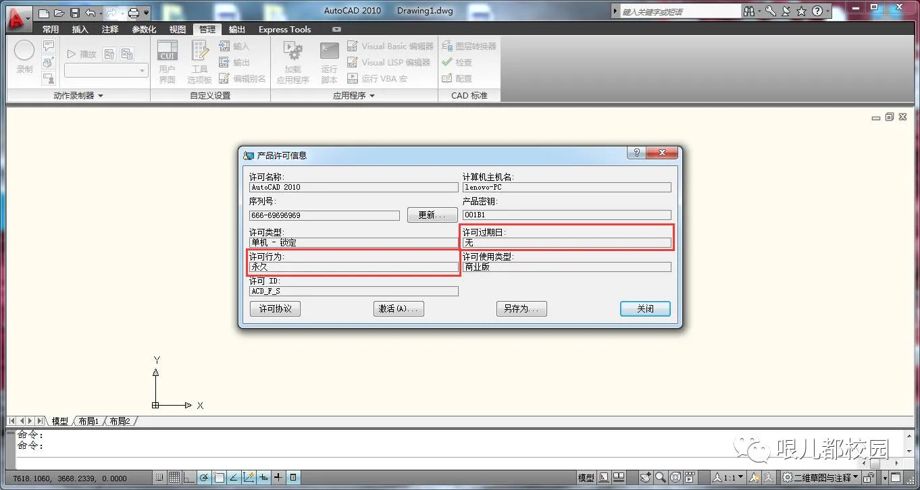Toggle Snap mode in the status bar
Screen dimensions: 920x490
[x=159, y=478]
